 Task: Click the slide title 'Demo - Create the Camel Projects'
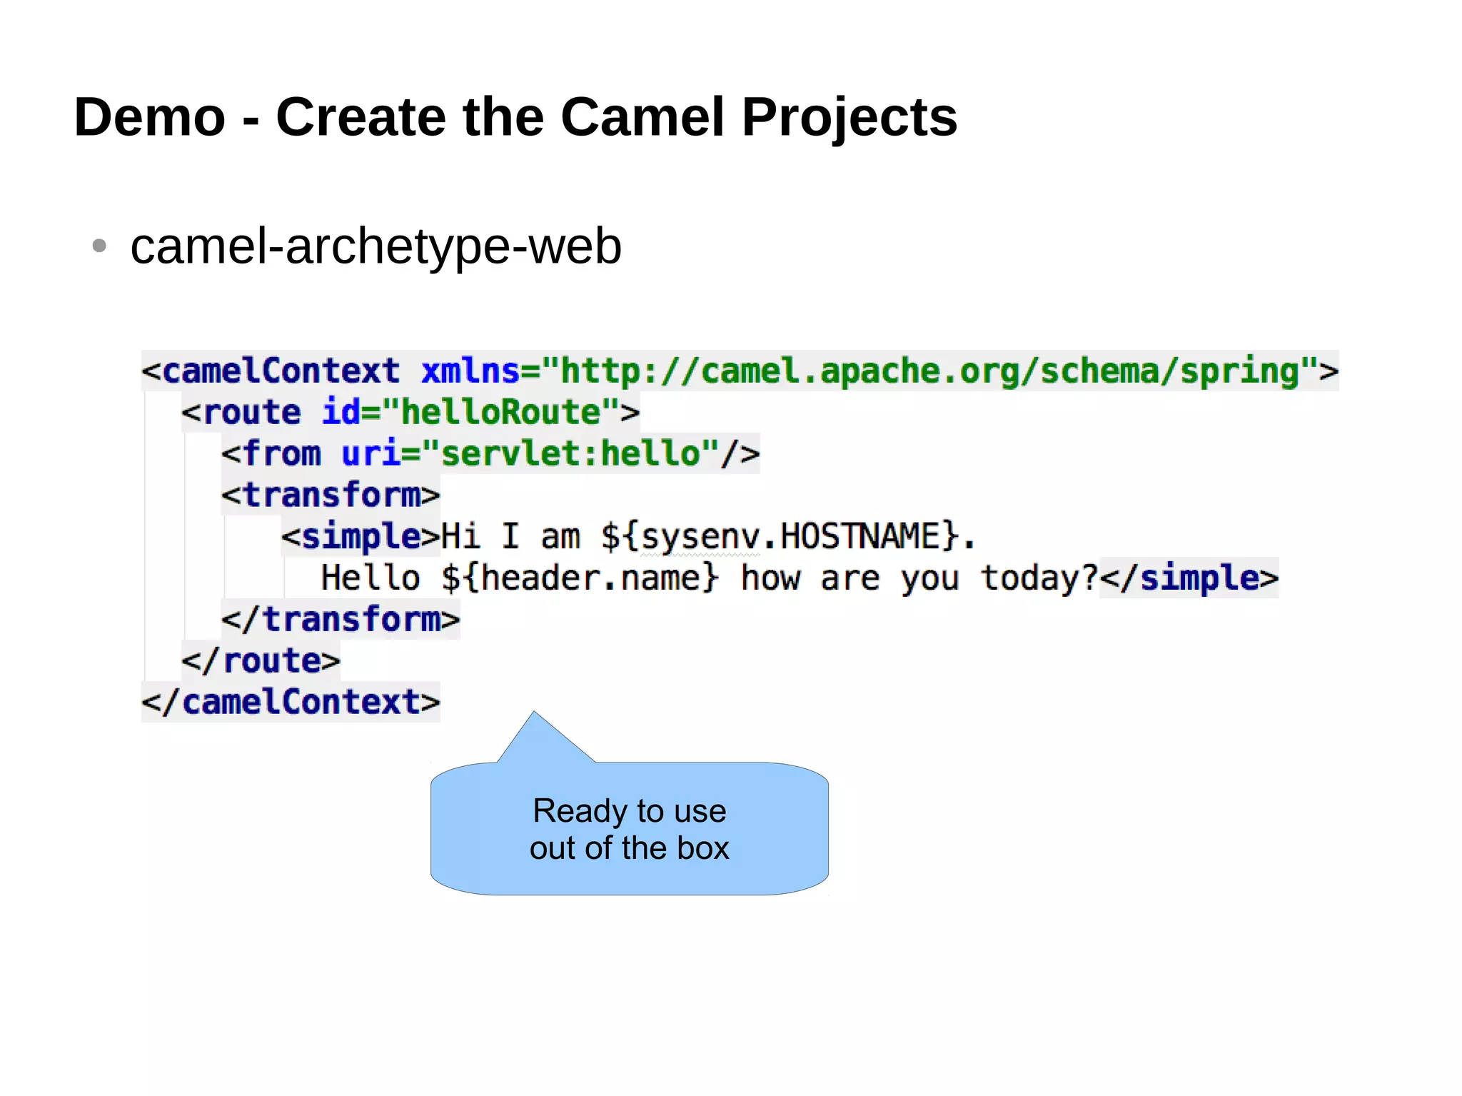515,117
